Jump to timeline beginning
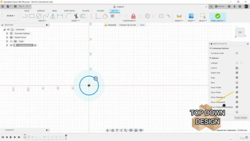The height and width of the screenshot is (141, 250). pos(3,137)
